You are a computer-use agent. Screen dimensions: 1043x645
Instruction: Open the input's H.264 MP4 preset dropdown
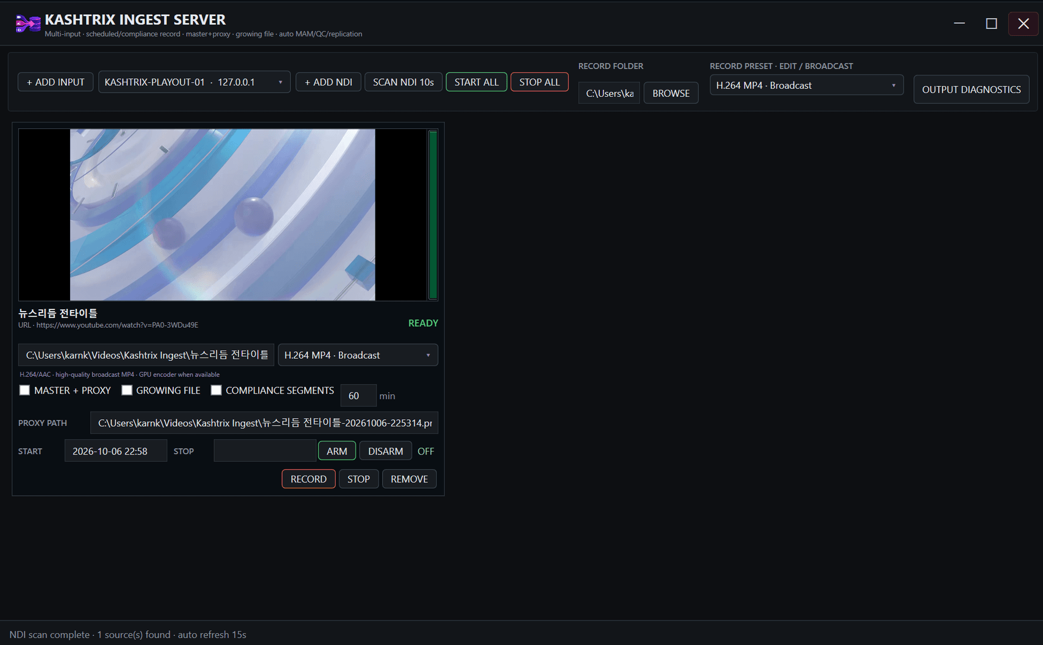[x=358, y=355]
